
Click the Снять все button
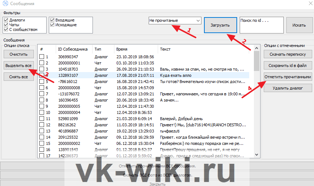[19, 77]
